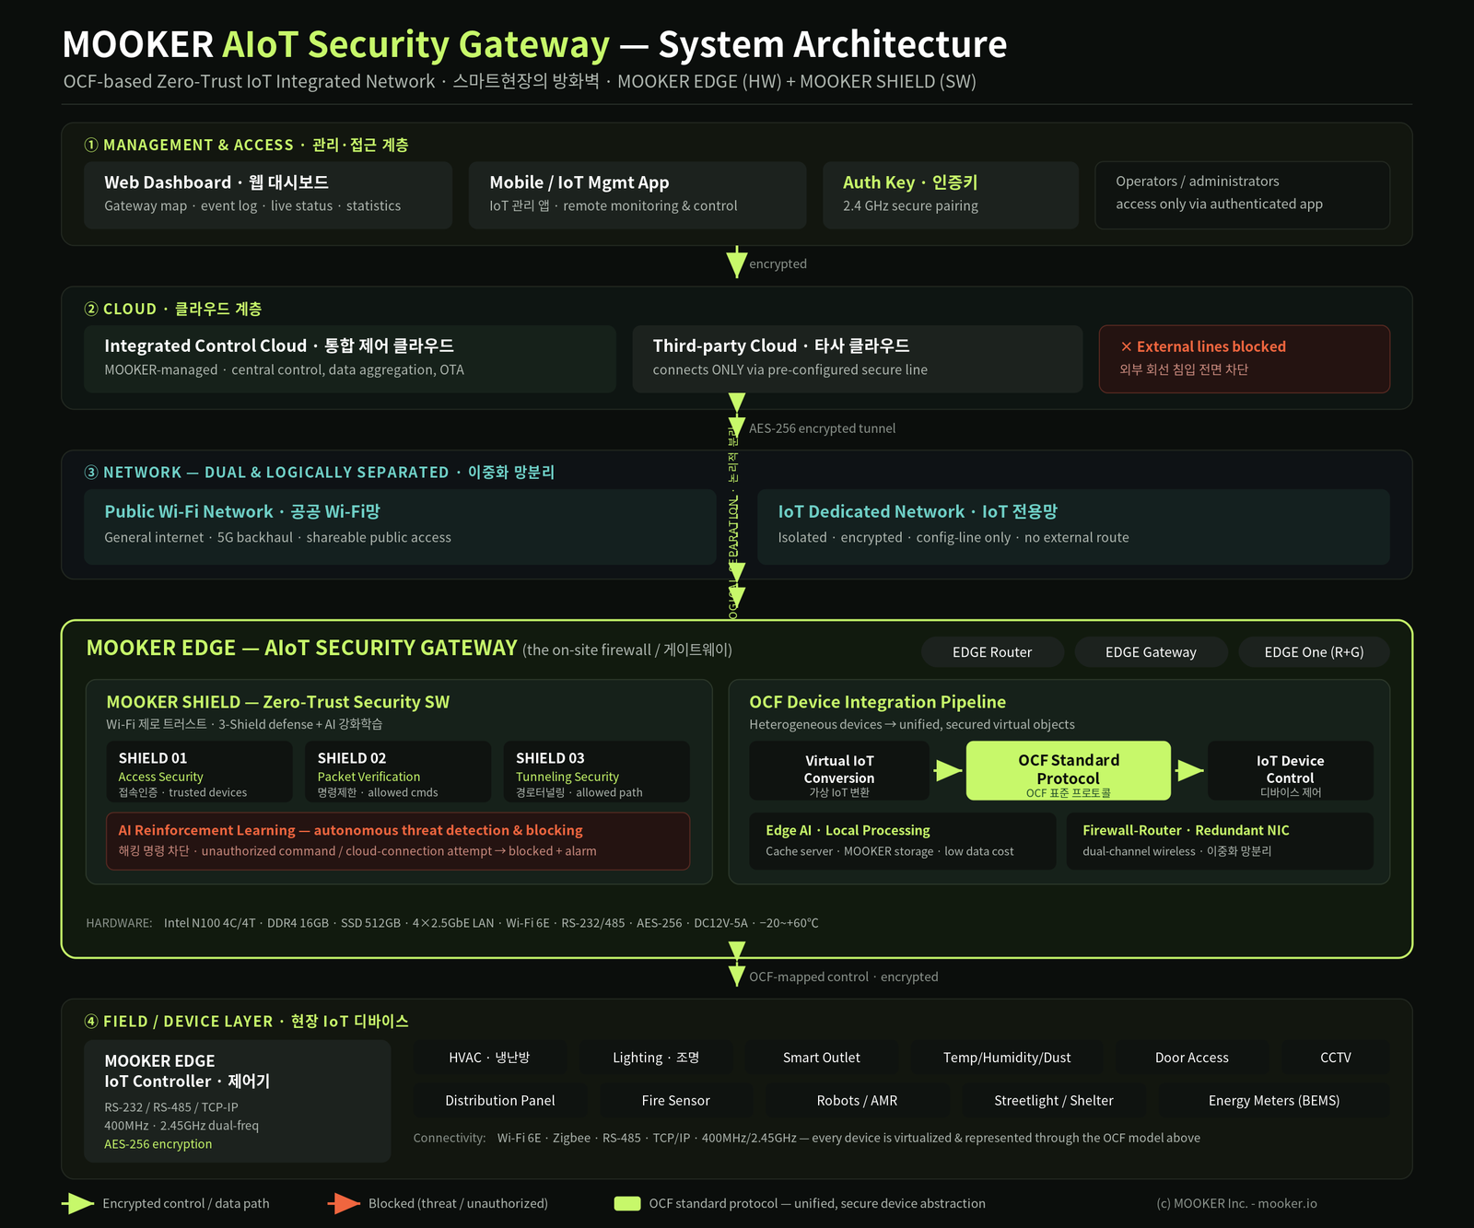The height and width of the screenshot is (1228, 1474).
Task: Click the Smart Outlet device pill
Action: tap(822, 1058)
